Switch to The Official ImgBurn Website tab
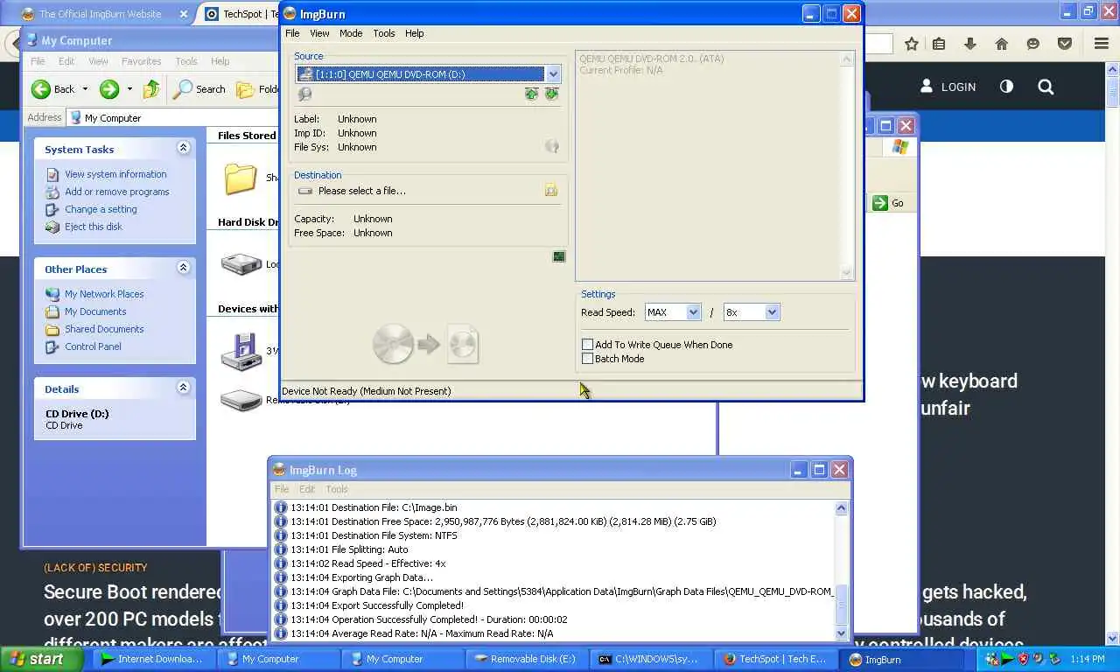The image size is (1120, 672). pos(100,14)
